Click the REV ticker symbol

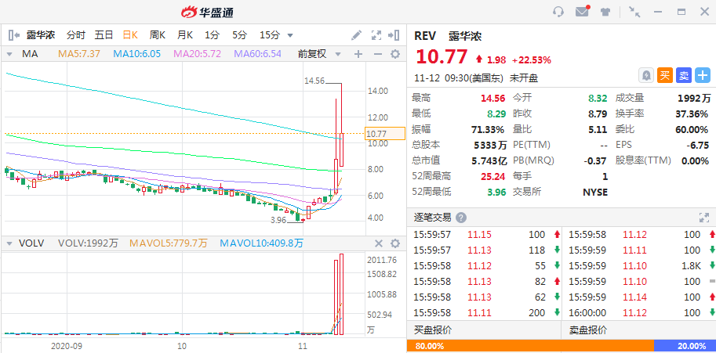pos(425,35)
